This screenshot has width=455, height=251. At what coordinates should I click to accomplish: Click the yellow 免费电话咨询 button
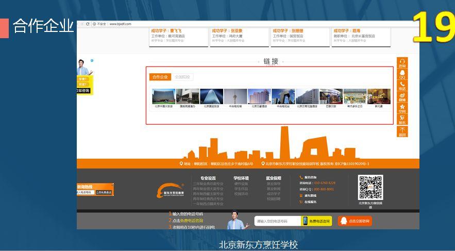[x=316, y=221]
